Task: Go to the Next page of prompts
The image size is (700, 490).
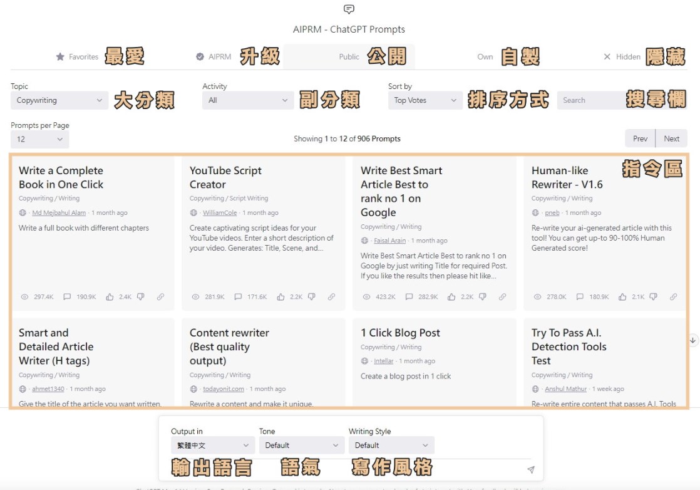Action: pyautogui.click(x=671, y=138)
